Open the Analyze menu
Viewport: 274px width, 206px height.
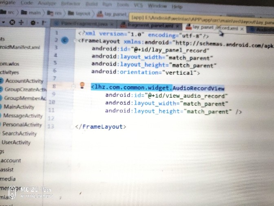pyautogui.click(x=47, y=3)
